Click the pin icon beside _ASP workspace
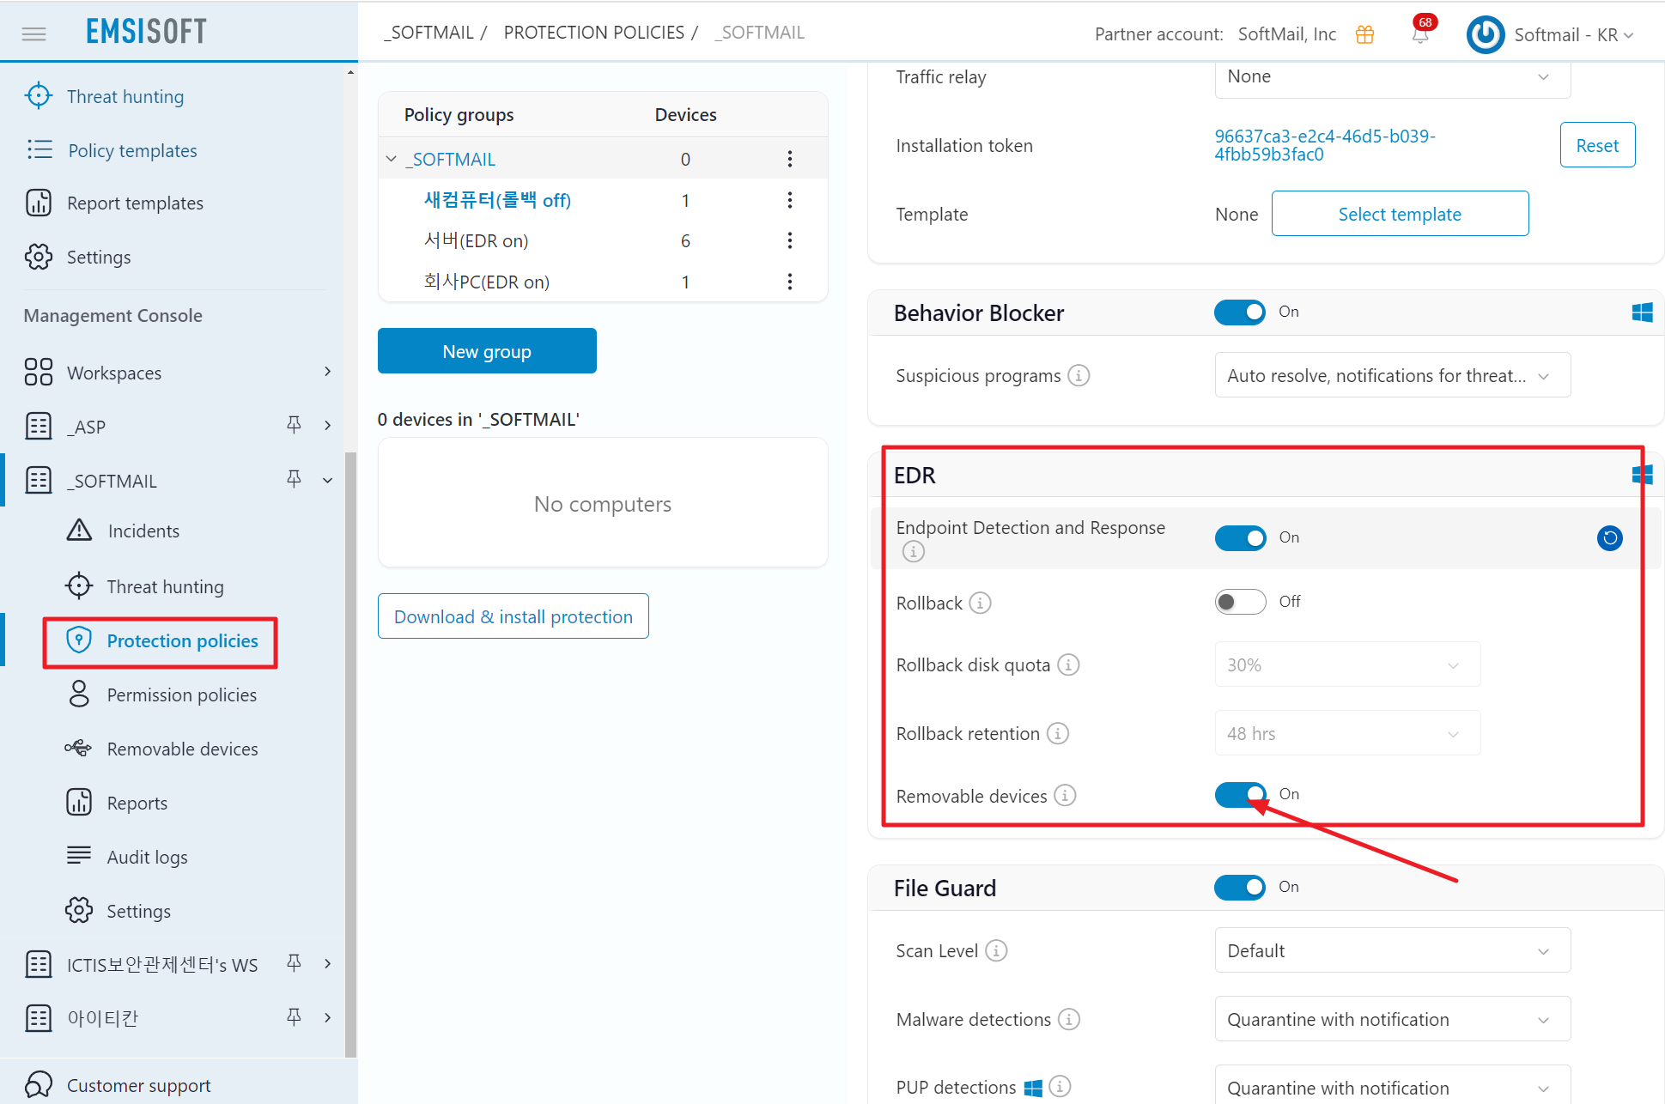This screenshot has width=1665, height=1104. (294, 425)
